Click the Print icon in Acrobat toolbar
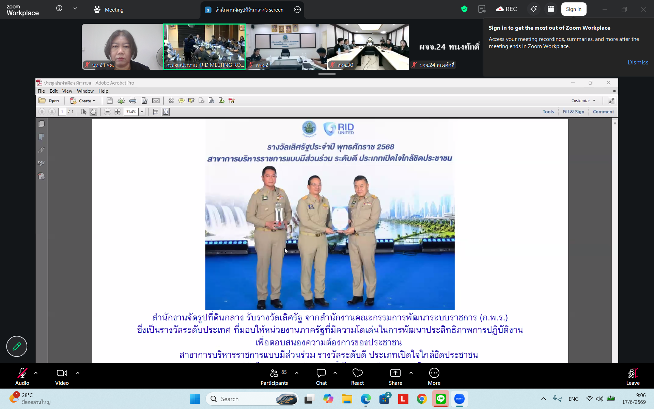654x409 pixels. point(133,101)
